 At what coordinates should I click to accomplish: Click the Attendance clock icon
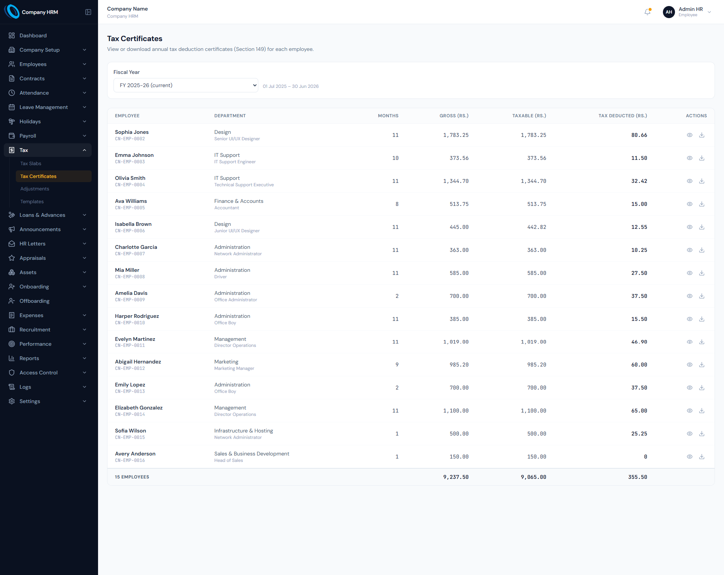click(12, 93)
